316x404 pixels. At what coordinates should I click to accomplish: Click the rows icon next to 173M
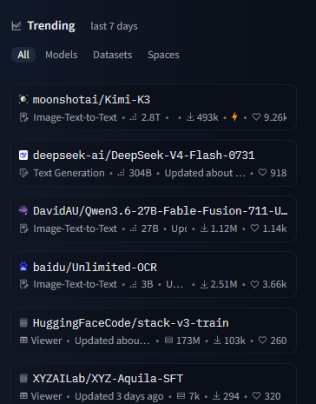[168, 340]
